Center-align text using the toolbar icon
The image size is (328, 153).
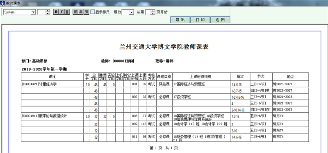(x=81, y=12)
